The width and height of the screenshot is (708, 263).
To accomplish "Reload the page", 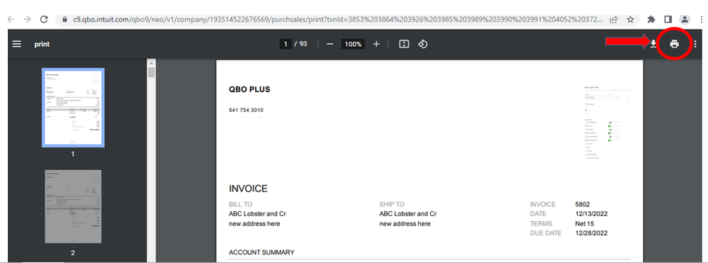I will 44,19.
